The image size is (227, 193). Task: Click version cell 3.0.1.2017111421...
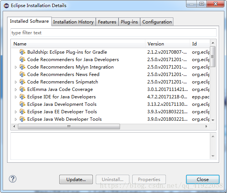point(167,89)
